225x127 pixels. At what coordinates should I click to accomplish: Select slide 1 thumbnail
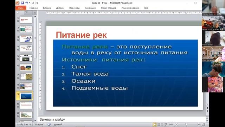[x=26, y=20]
